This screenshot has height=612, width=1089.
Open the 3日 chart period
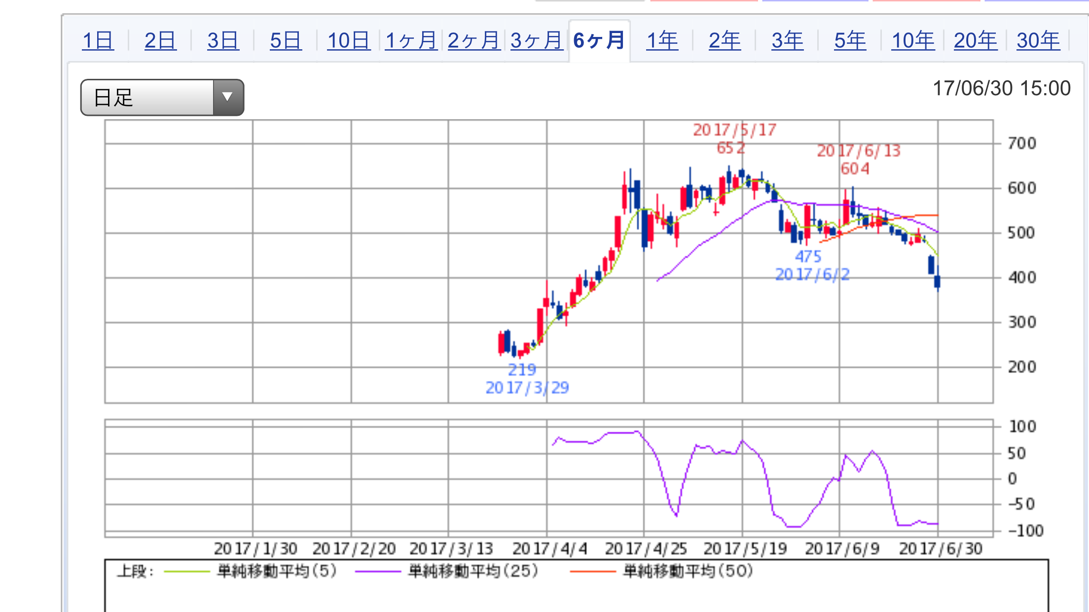pyautogui.click(x=223, y=40)
